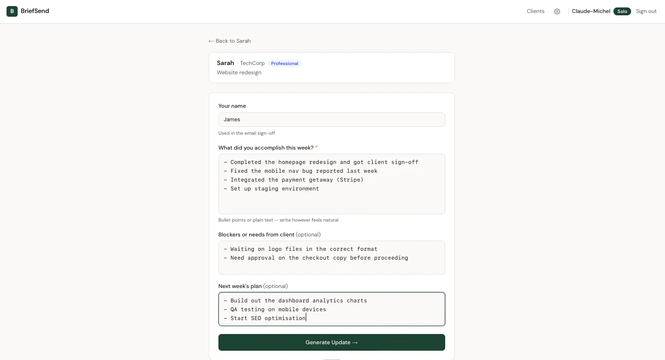Click the blockers or needs text area

[332, 257]
